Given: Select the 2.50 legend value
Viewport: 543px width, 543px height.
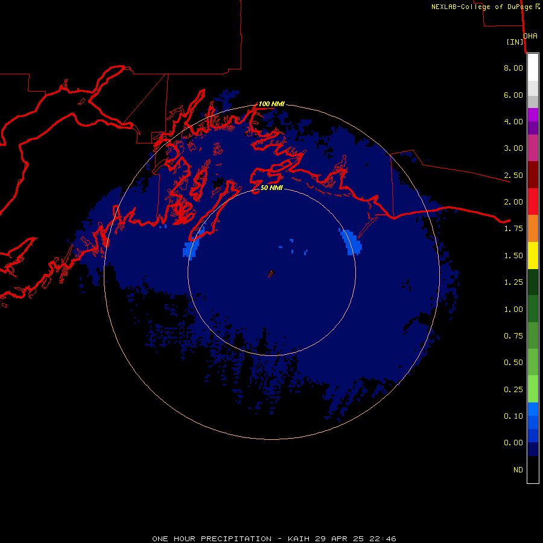Looking at the screenshot, I should click(x=513, y=175).
